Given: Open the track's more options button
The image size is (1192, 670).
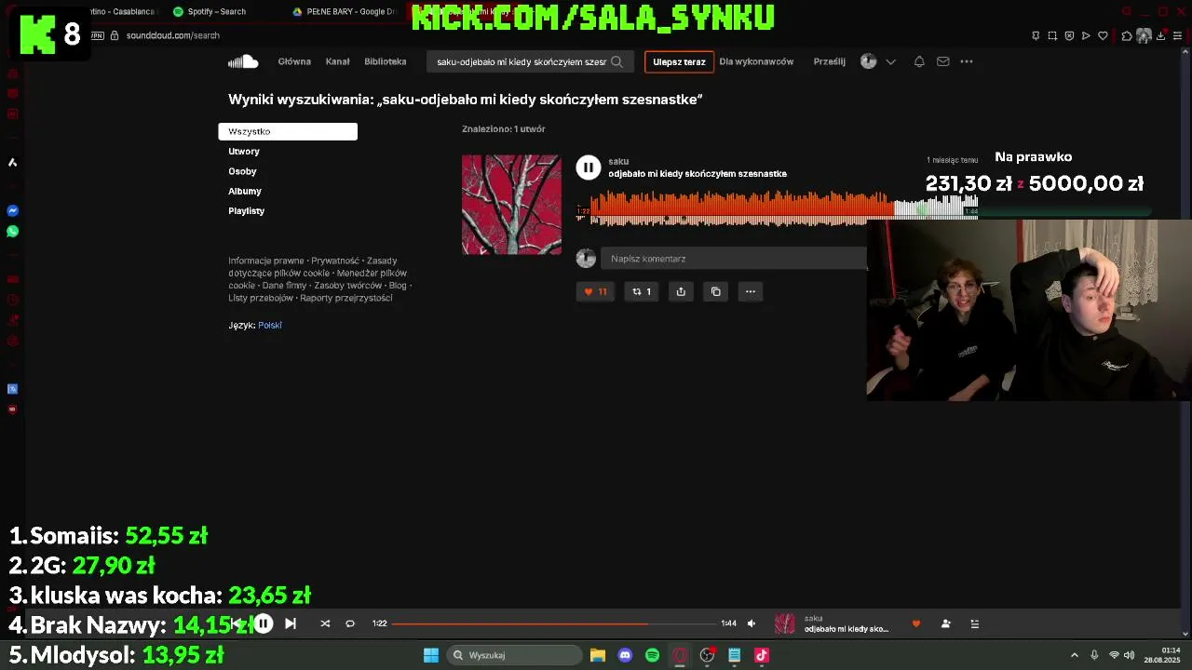Looking at the screenshot, I should (751, 291).
